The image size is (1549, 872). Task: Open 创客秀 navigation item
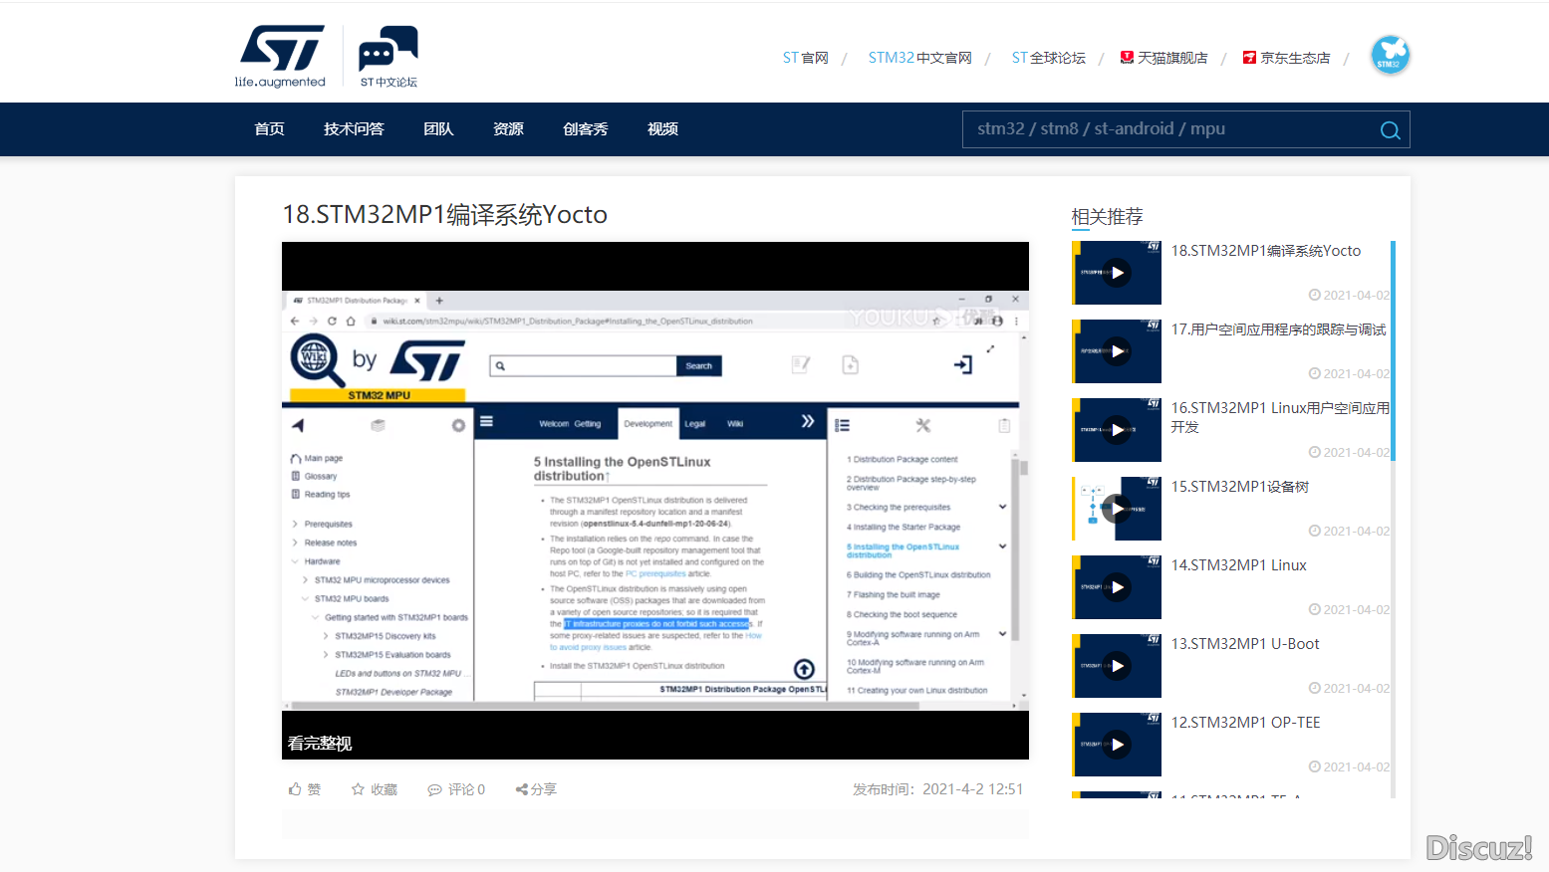[585, 129]
